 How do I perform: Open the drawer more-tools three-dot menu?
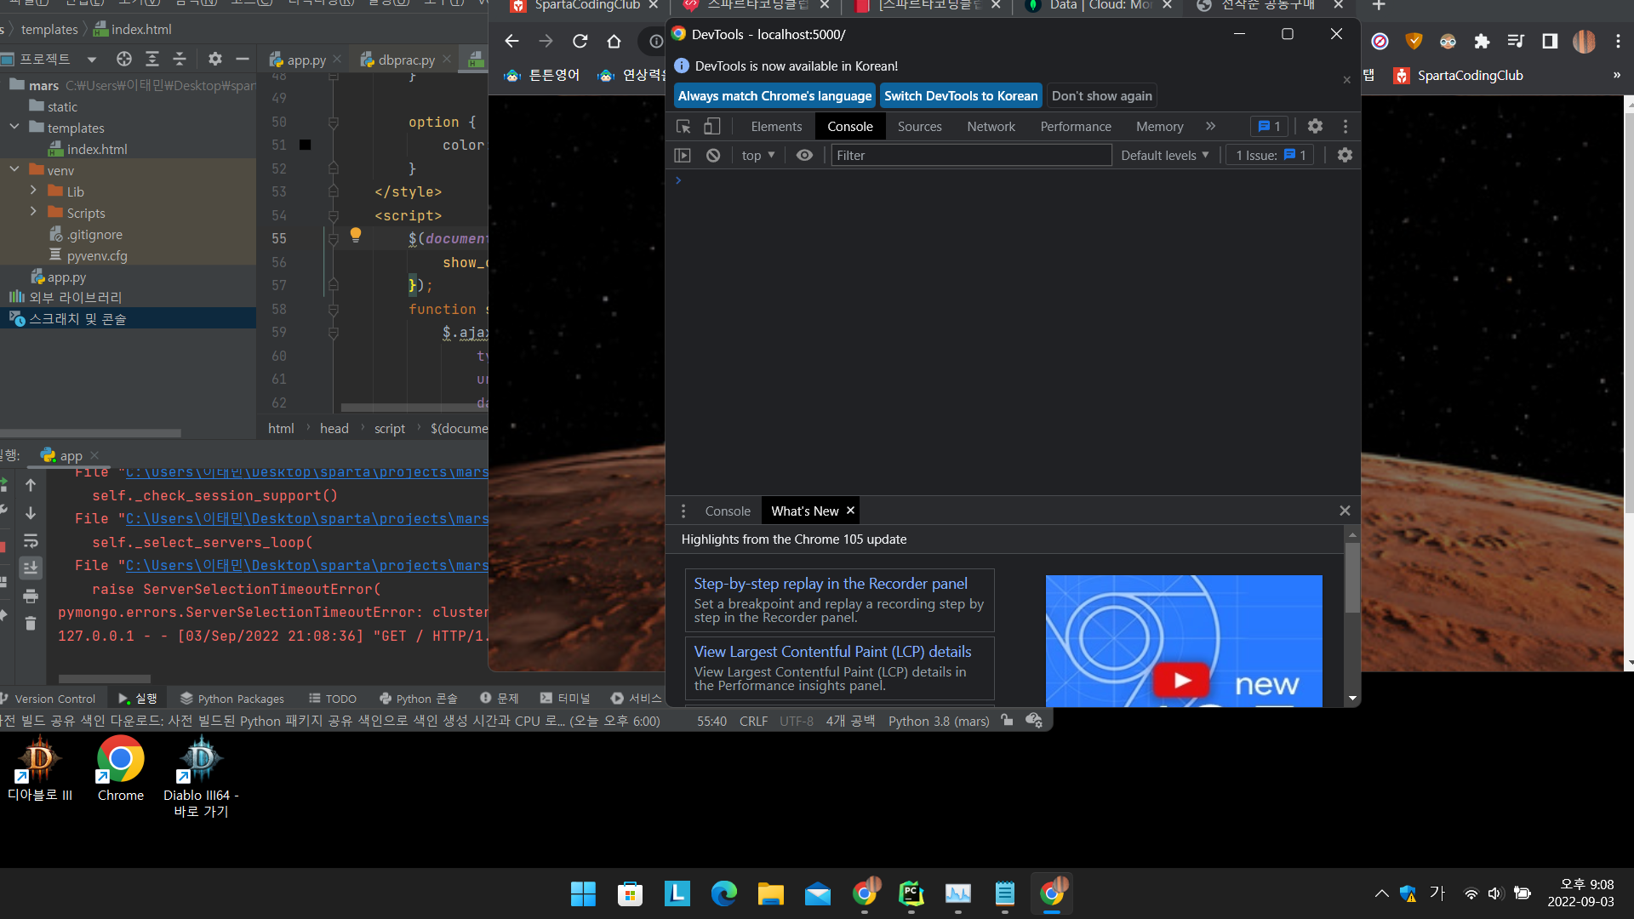(683, 511)
